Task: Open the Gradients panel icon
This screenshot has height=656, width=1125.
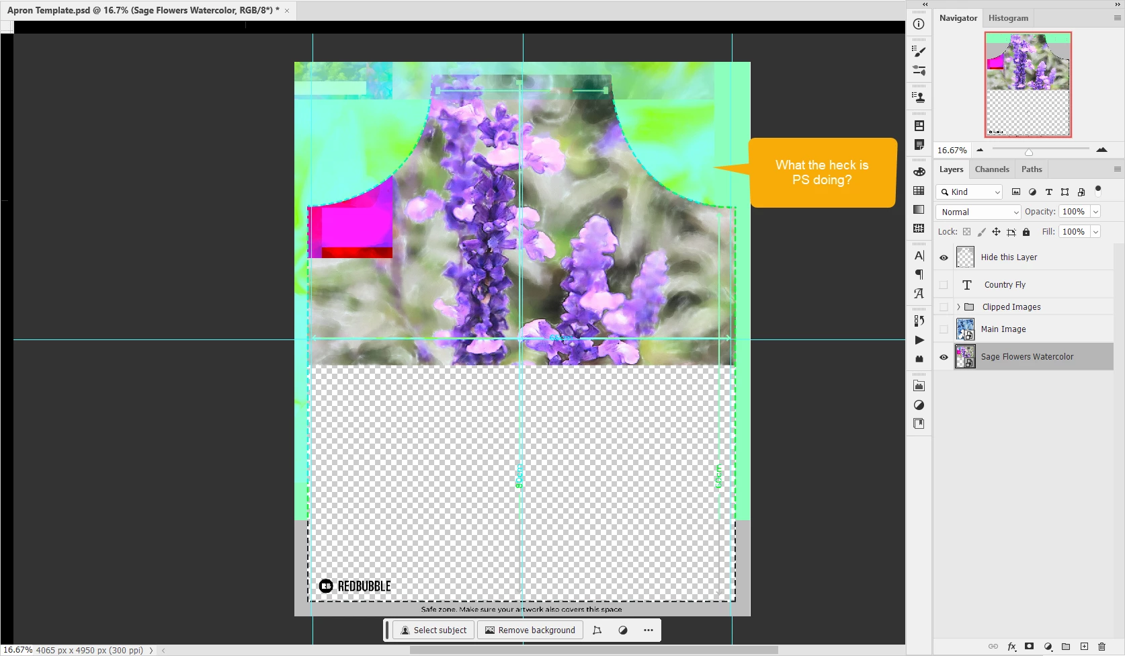Action: click(919, 210)
